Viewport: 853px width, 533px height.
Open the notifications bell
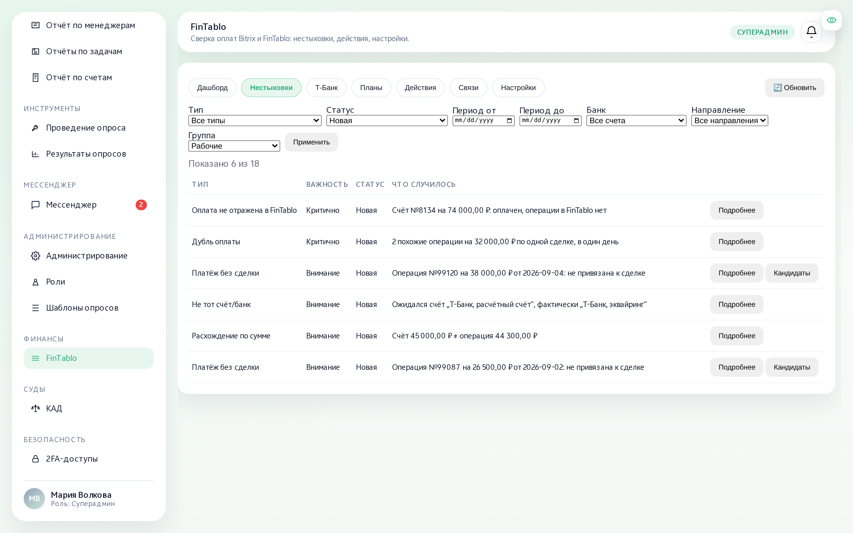[x=811, y=32]
